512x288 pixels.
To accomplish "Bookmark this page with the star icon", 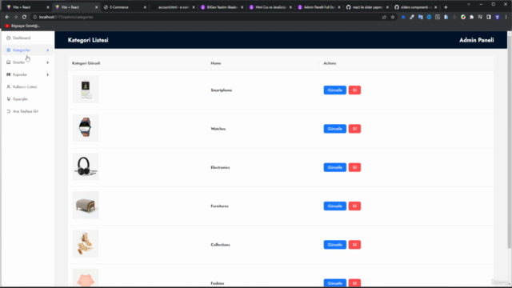I will click(393, 17).
